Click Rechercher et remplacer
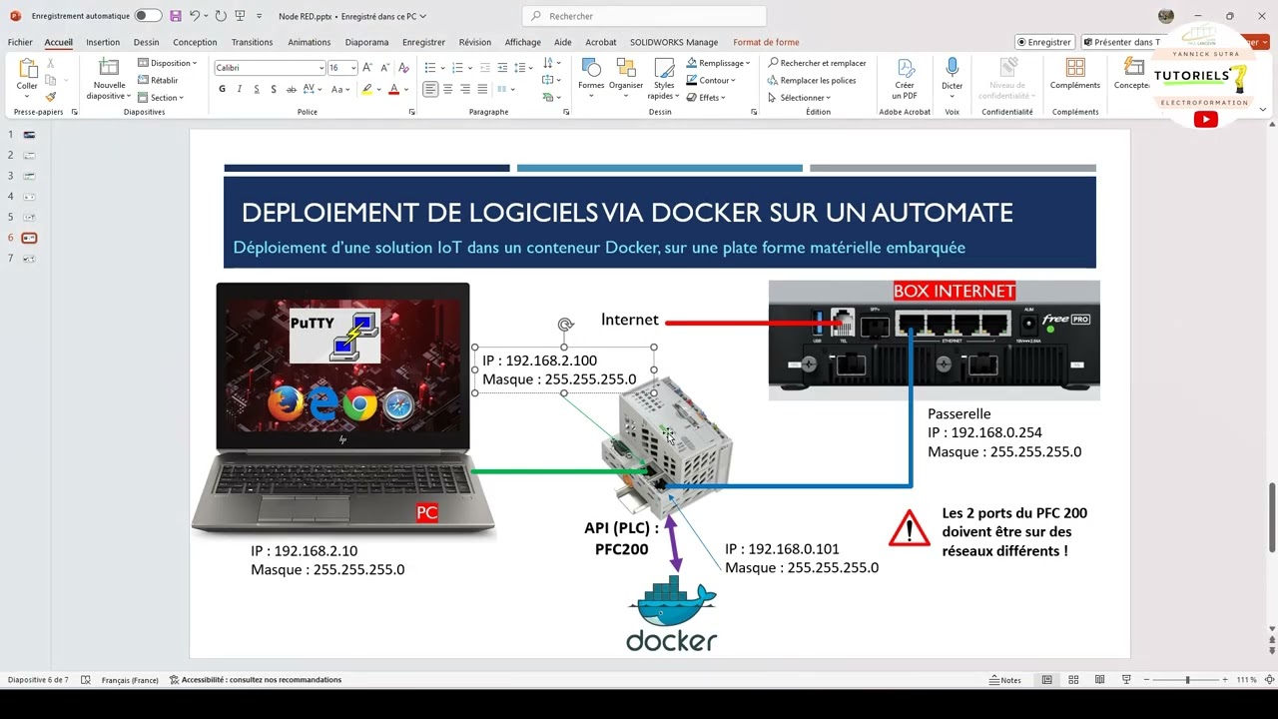This screenshot has width=1278, height=719. pyautogui.click(x=816, y=63)
